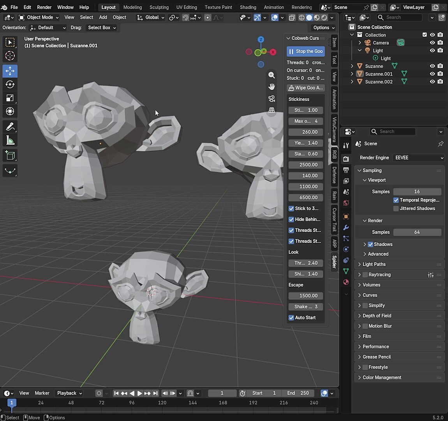
Task: Switch to the Sculpting workspace tab
Action: coord(159,7)
